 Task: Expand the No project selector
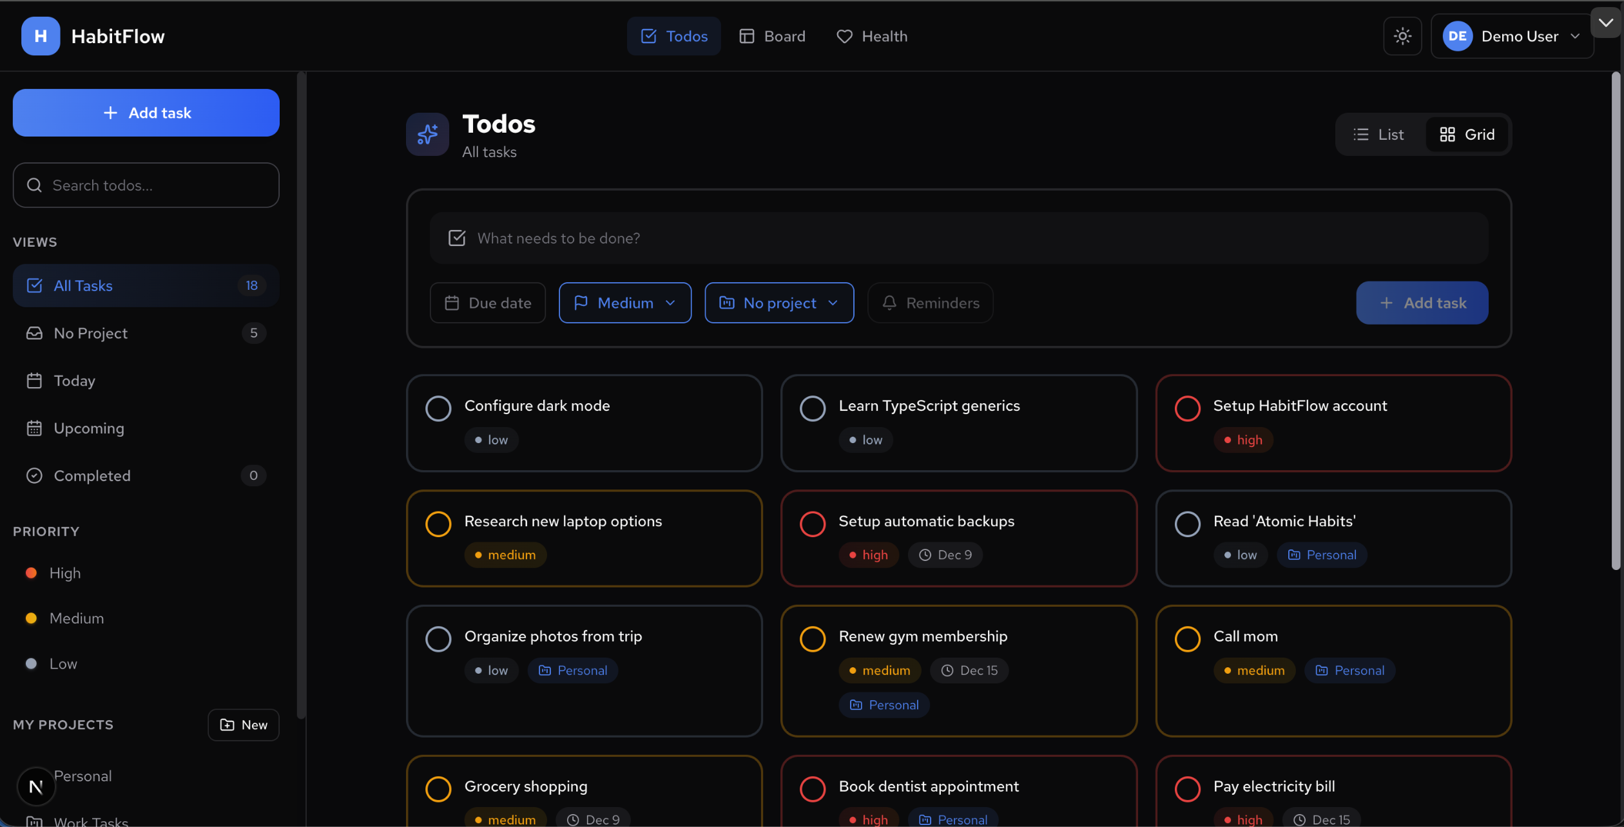779,303
